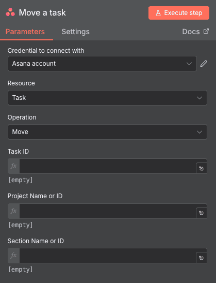The width and height of the screenshot is (216, 283).
Task: Click the fx icon for Section Name or ID
Action: pyautogui.click(x=14, y=256)
